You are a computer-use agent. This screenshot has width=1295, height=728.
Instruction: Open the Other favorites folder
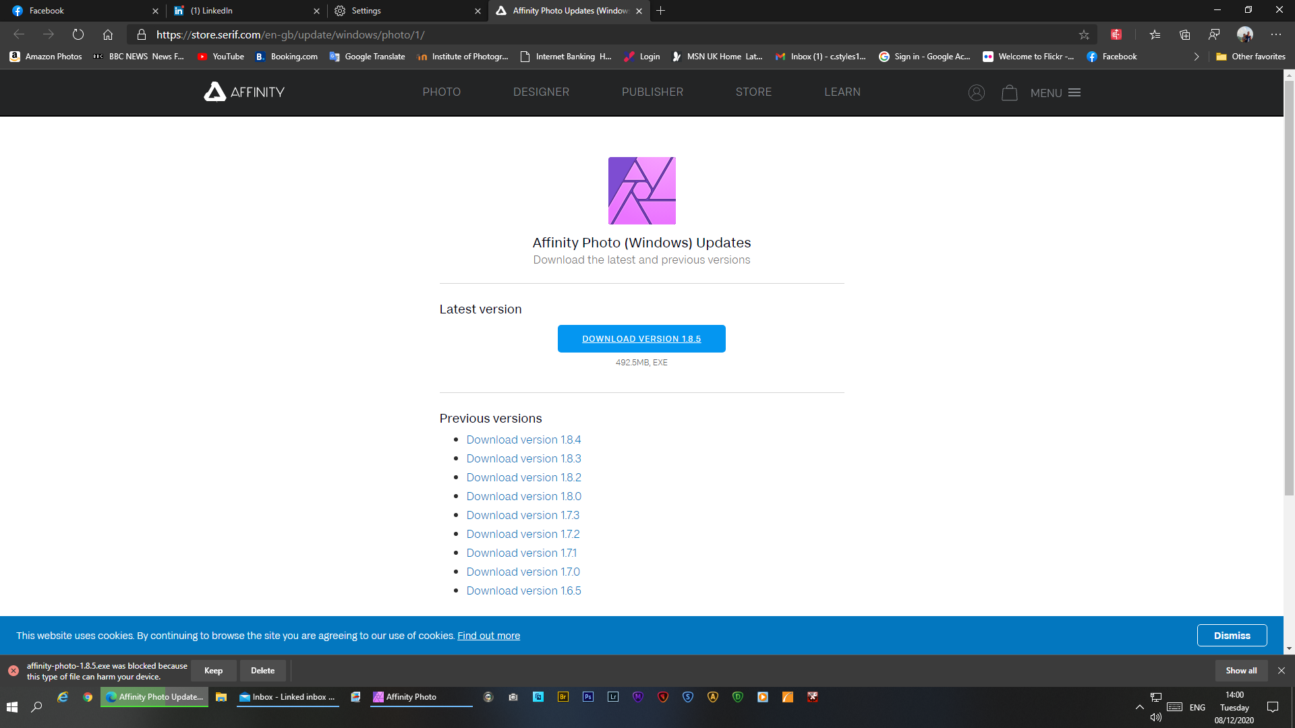(x=1251, y=57)
